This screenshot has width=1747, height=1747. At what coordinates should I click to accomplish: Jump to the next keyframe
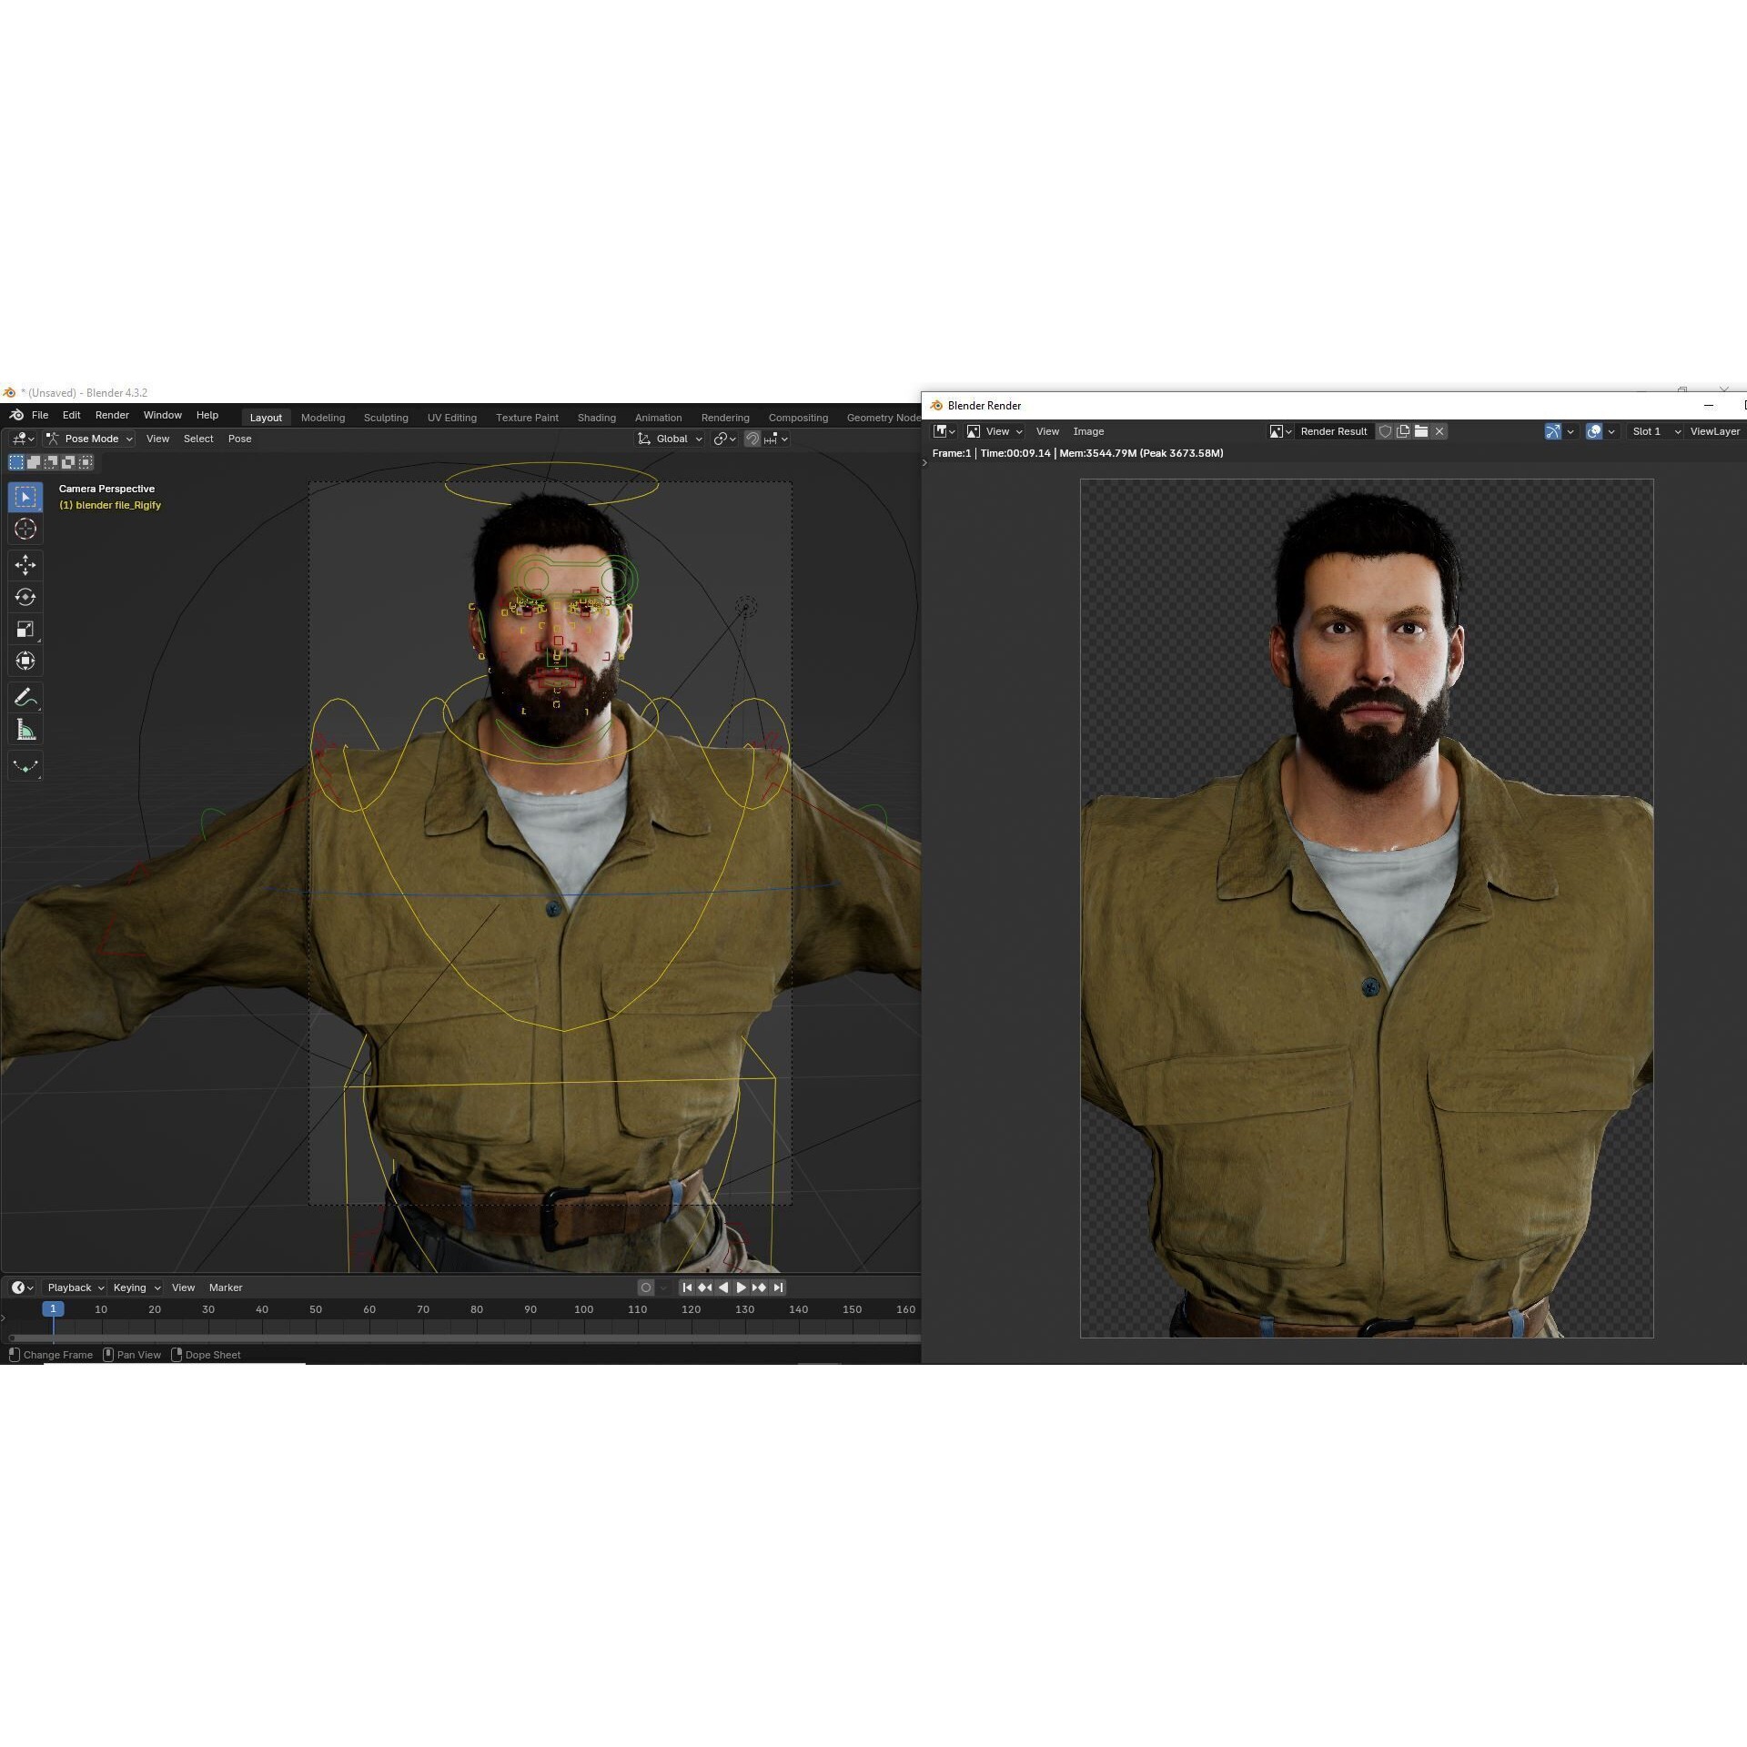[x=759, y=1288]
